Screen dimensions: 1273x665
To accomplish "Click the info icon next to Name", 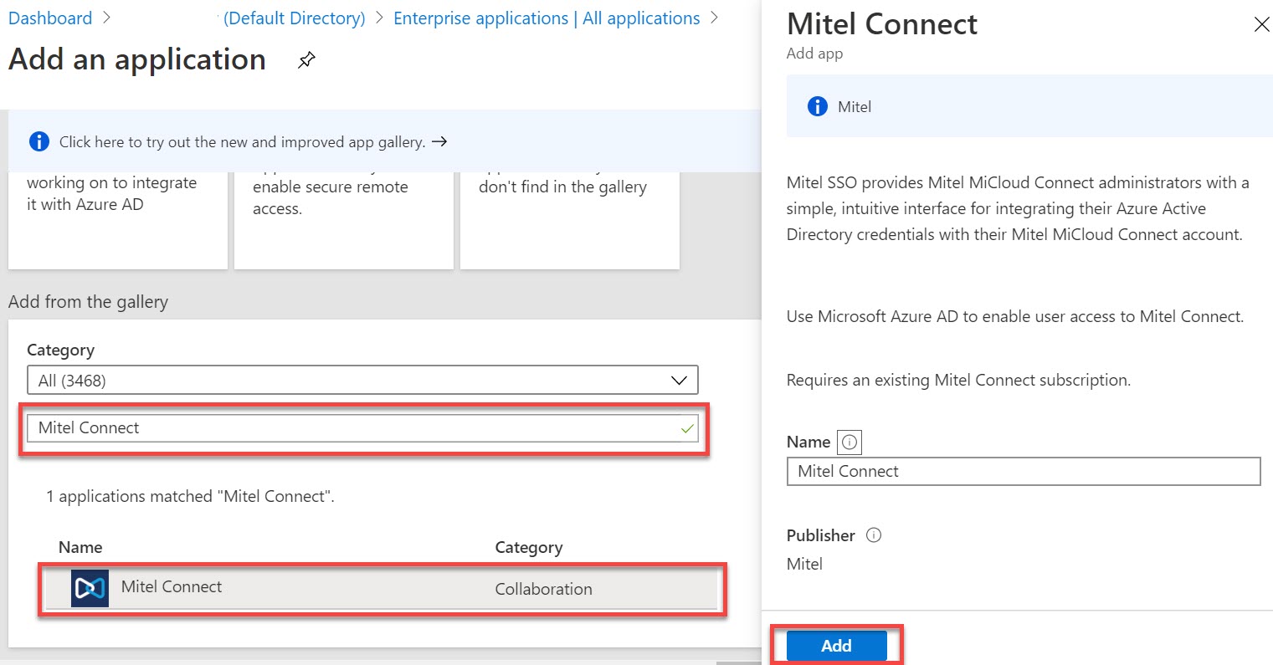I will tap(850, 442).
